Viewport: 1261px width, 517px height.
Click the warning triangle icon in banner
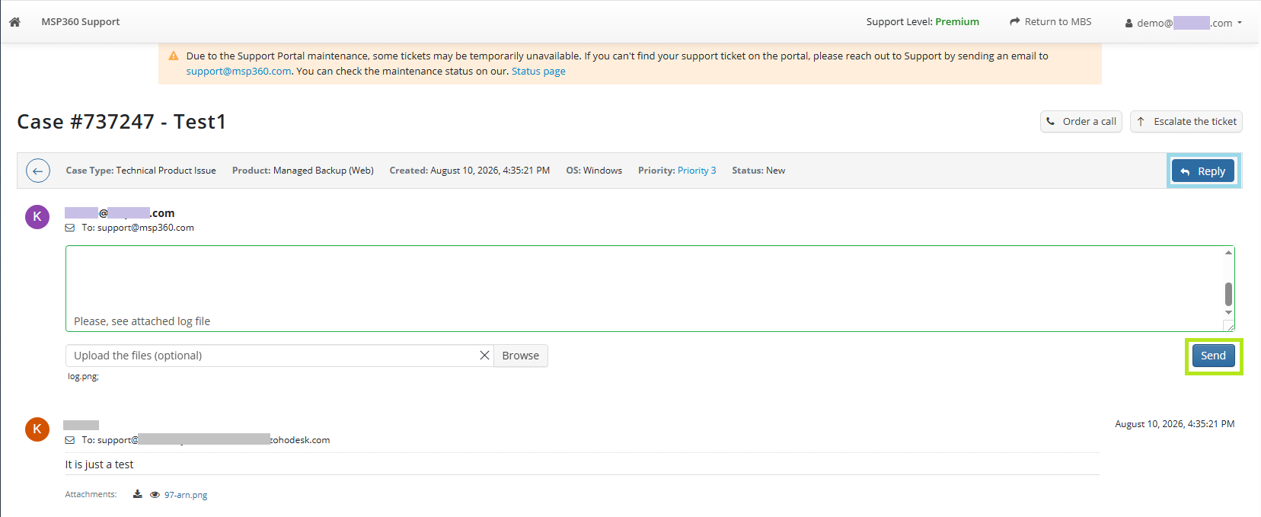pos(174,56)
